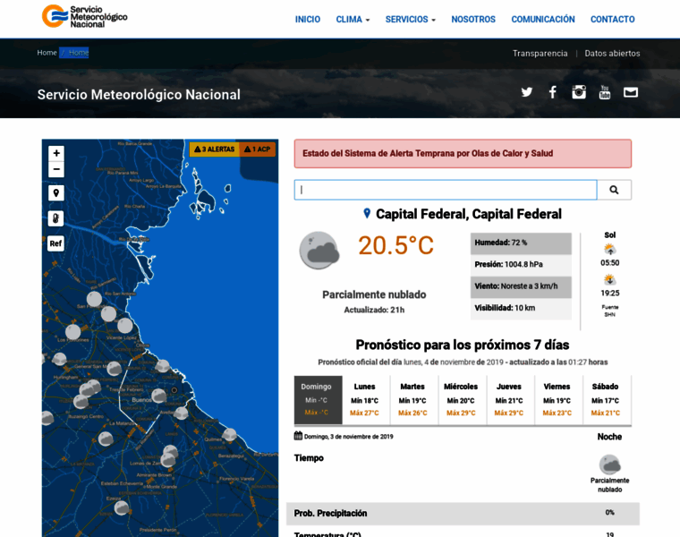
Task: Click the Fuente SHN source label
Action: (x=609, y=311)
